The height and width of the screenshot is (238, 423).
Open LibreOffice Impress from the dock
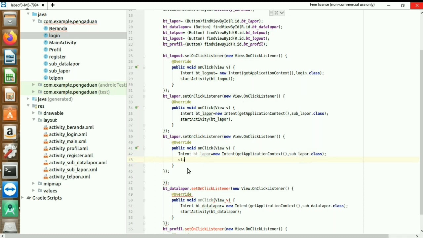(x=10, y=95)
